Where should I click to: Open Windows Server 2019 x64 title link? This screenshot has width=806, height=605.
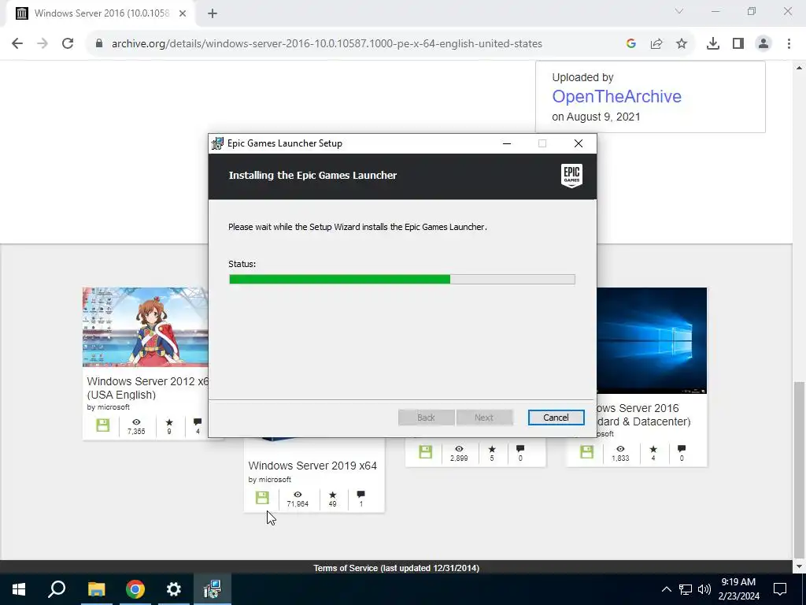pos(312,466)
